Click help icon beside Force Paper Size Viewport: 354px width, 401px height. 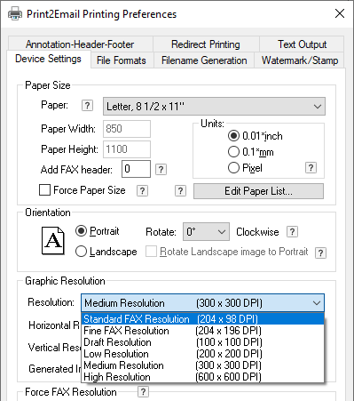pyautogui.click(x=142, y=191)
